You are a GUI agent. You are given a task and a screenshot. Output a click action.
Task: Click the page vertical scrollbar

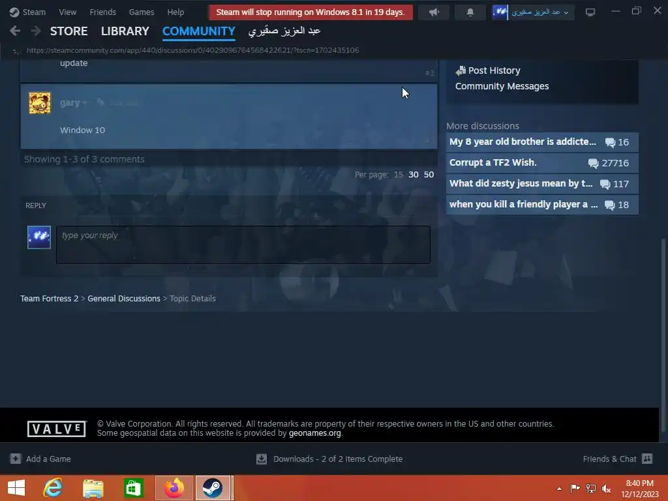pos(663,335)
